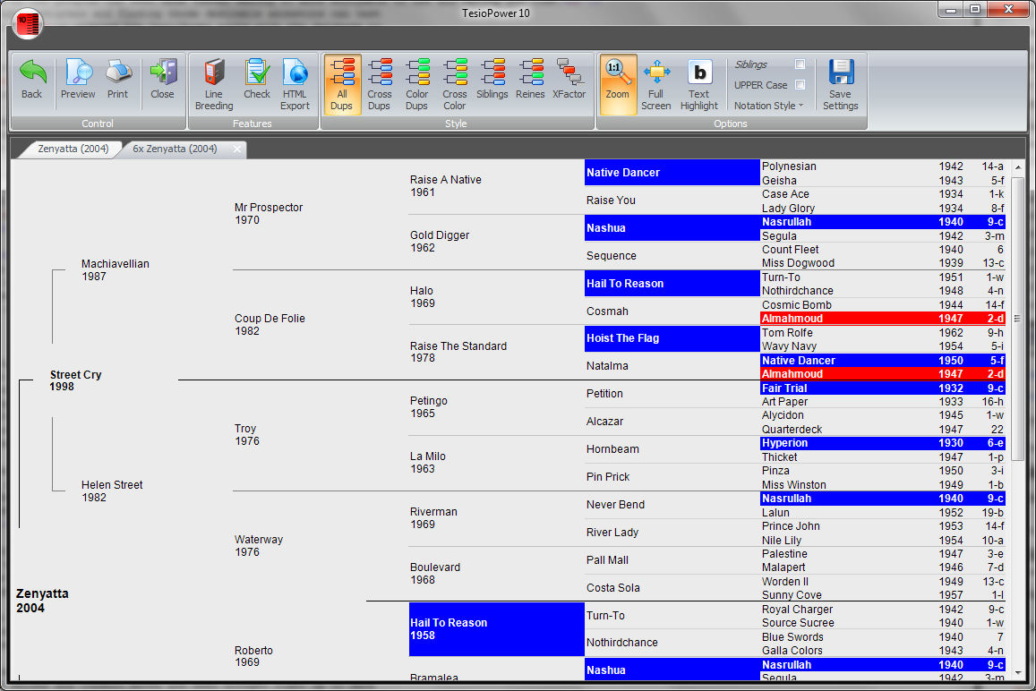Viewport: 1036px width, 691px height.
Task: Switch to the Zenyatta (2004) tab
Action: pyautogui.click(x=73, y=149)
